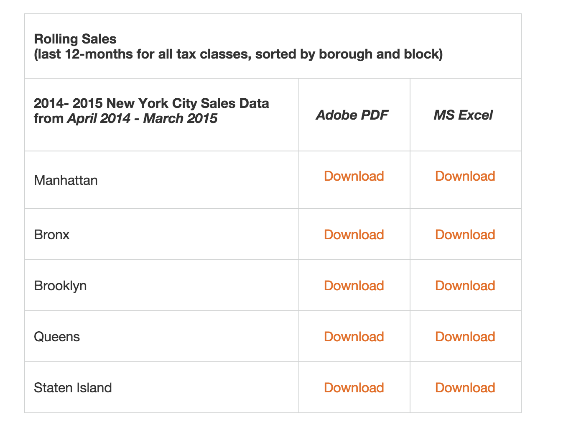Image resolution: width=576 pixels, height=440 pixels.
Task: Click the Adobe PDF column header
Action: tap(352, 115)
